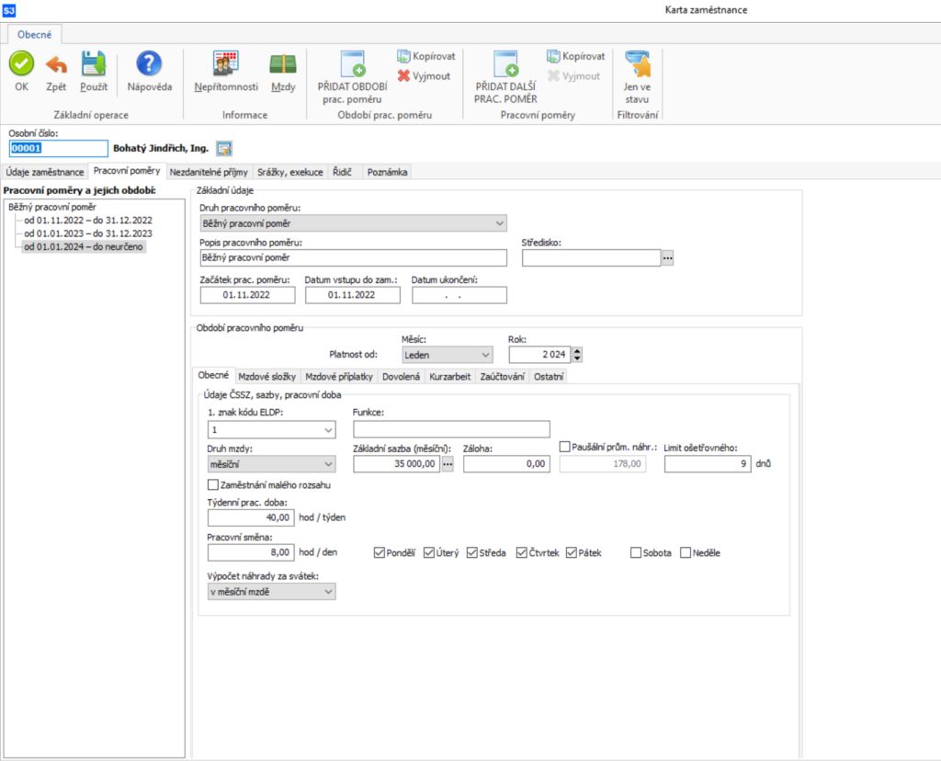Click the green OK checkmark icon
Screen dimensions: 941x761
pos(22,63)
